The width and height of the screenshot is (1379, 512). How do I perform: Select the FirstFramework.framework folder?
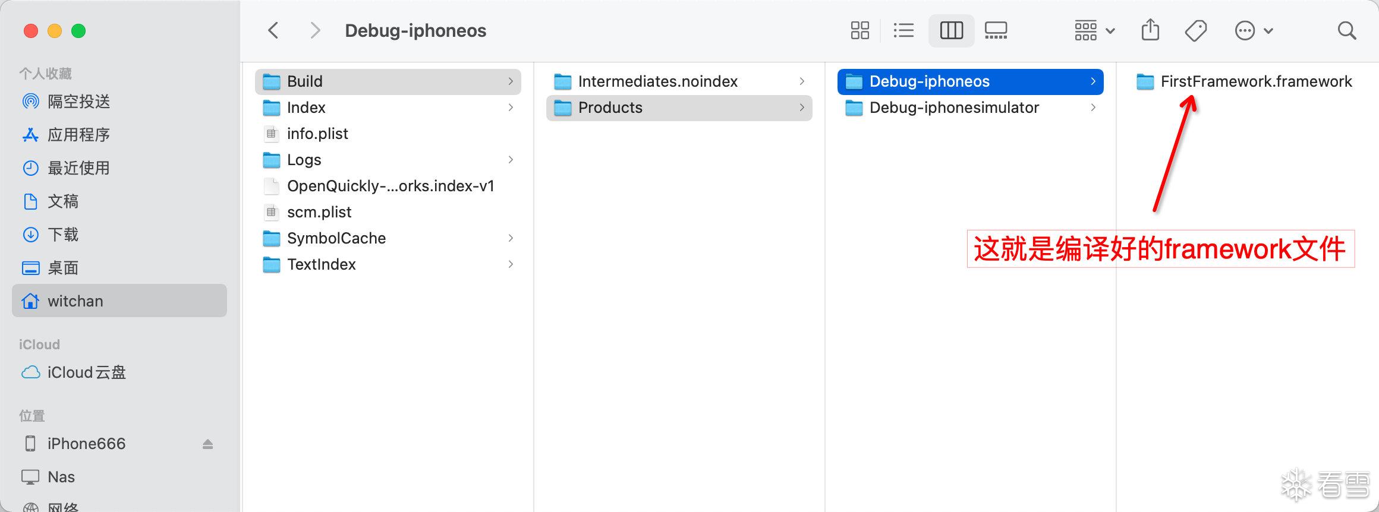pos(1255,81)
